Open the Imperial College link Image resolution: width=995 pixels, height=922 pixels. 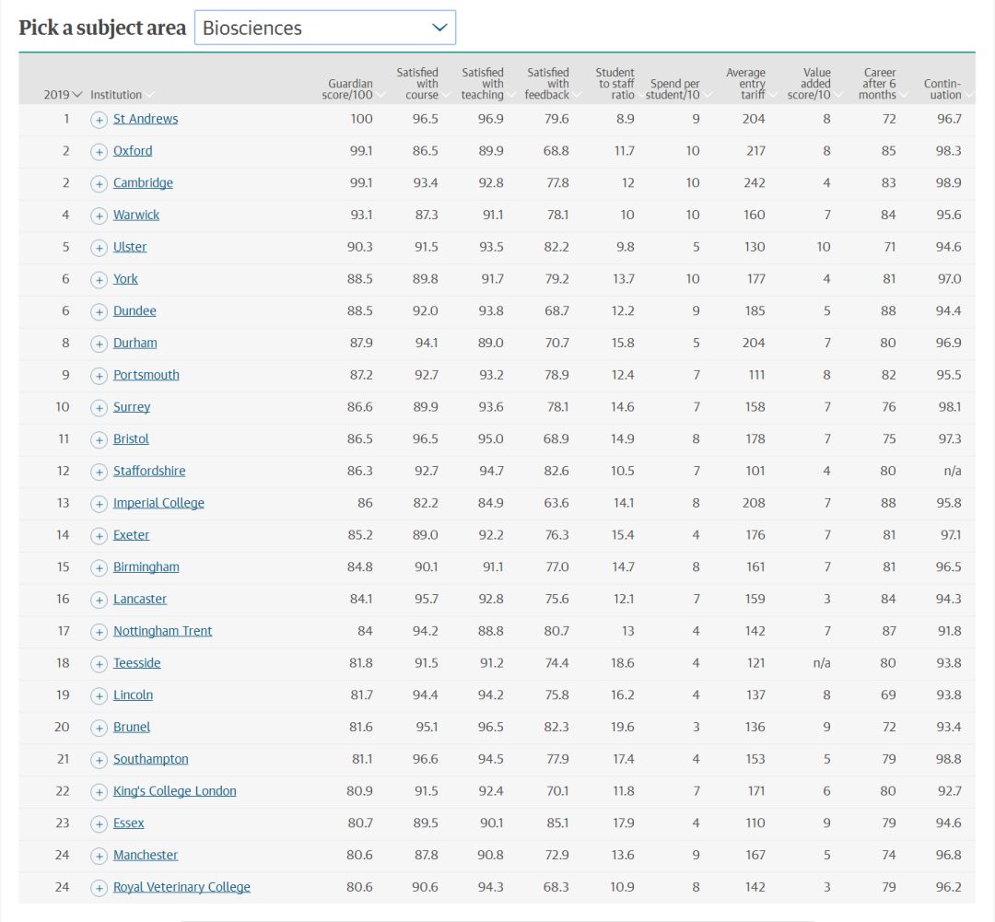[158, 503]
